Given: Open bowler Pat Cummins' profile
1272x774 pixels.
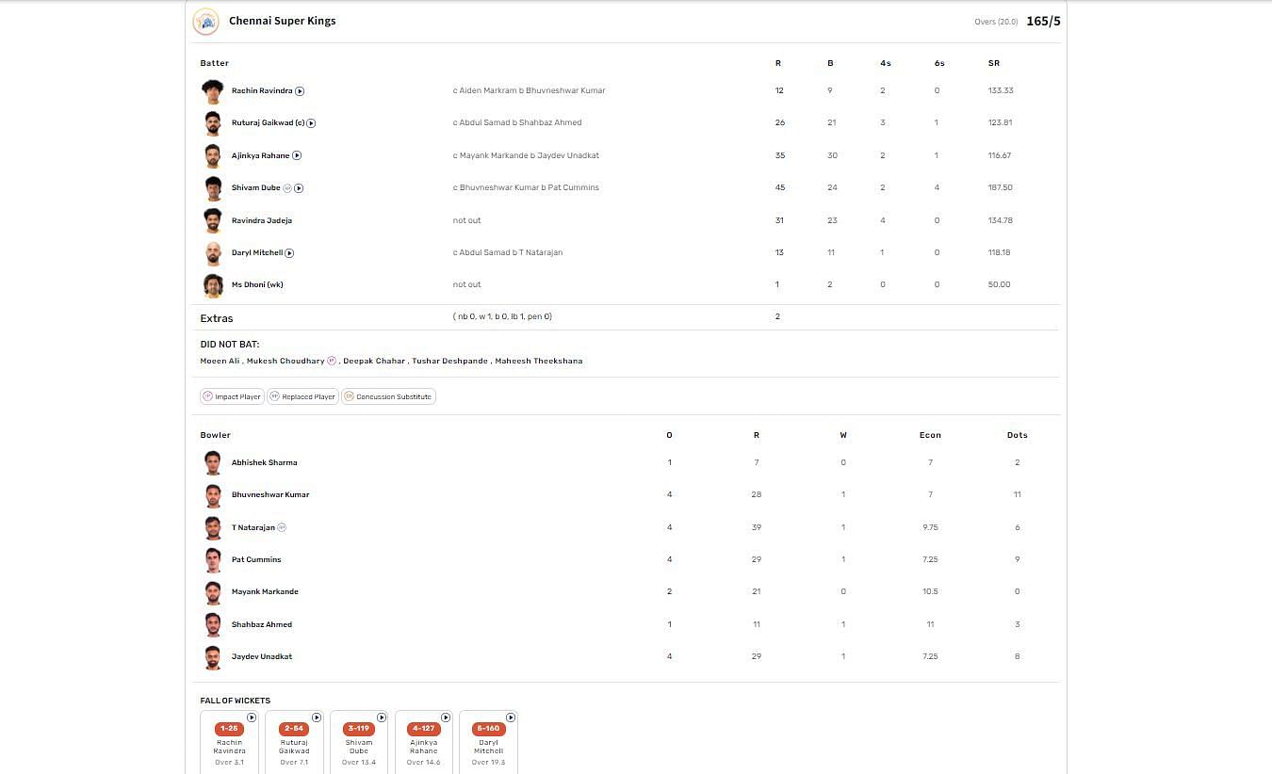Looking at the screenshot, I should click(256, 559).
